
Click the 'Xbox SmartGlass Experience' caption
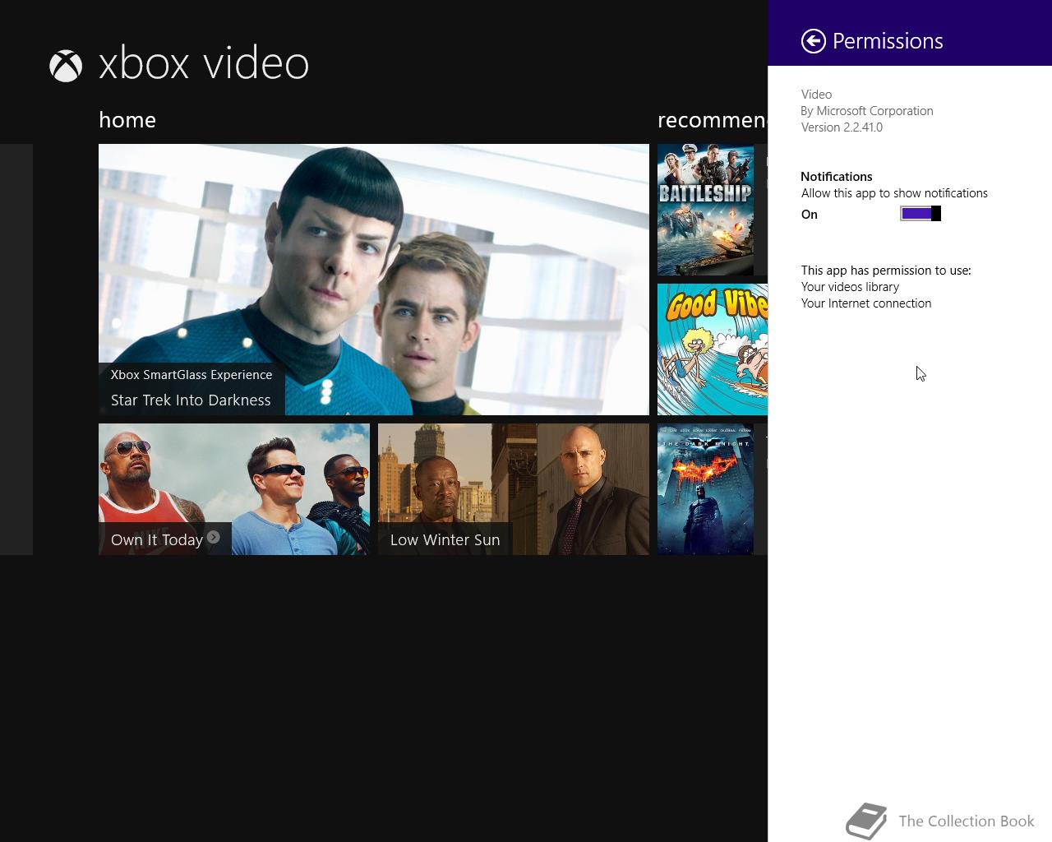191,375
